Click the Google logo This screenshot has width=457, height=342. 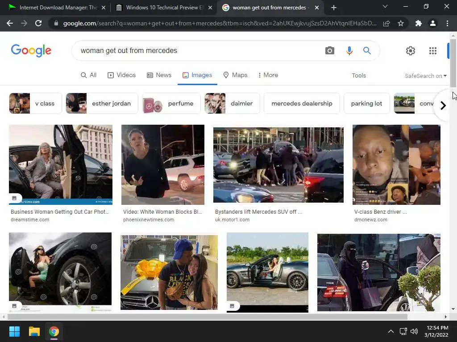pyautogui.click(x=31, y=51)
